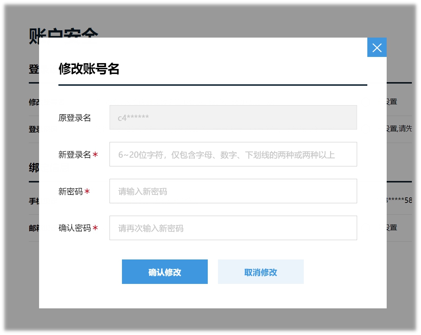Click the bottom 设置 link beside 邮箱
Image resolution: width=421 pixels, height=335 pixels.
(394, 227)
